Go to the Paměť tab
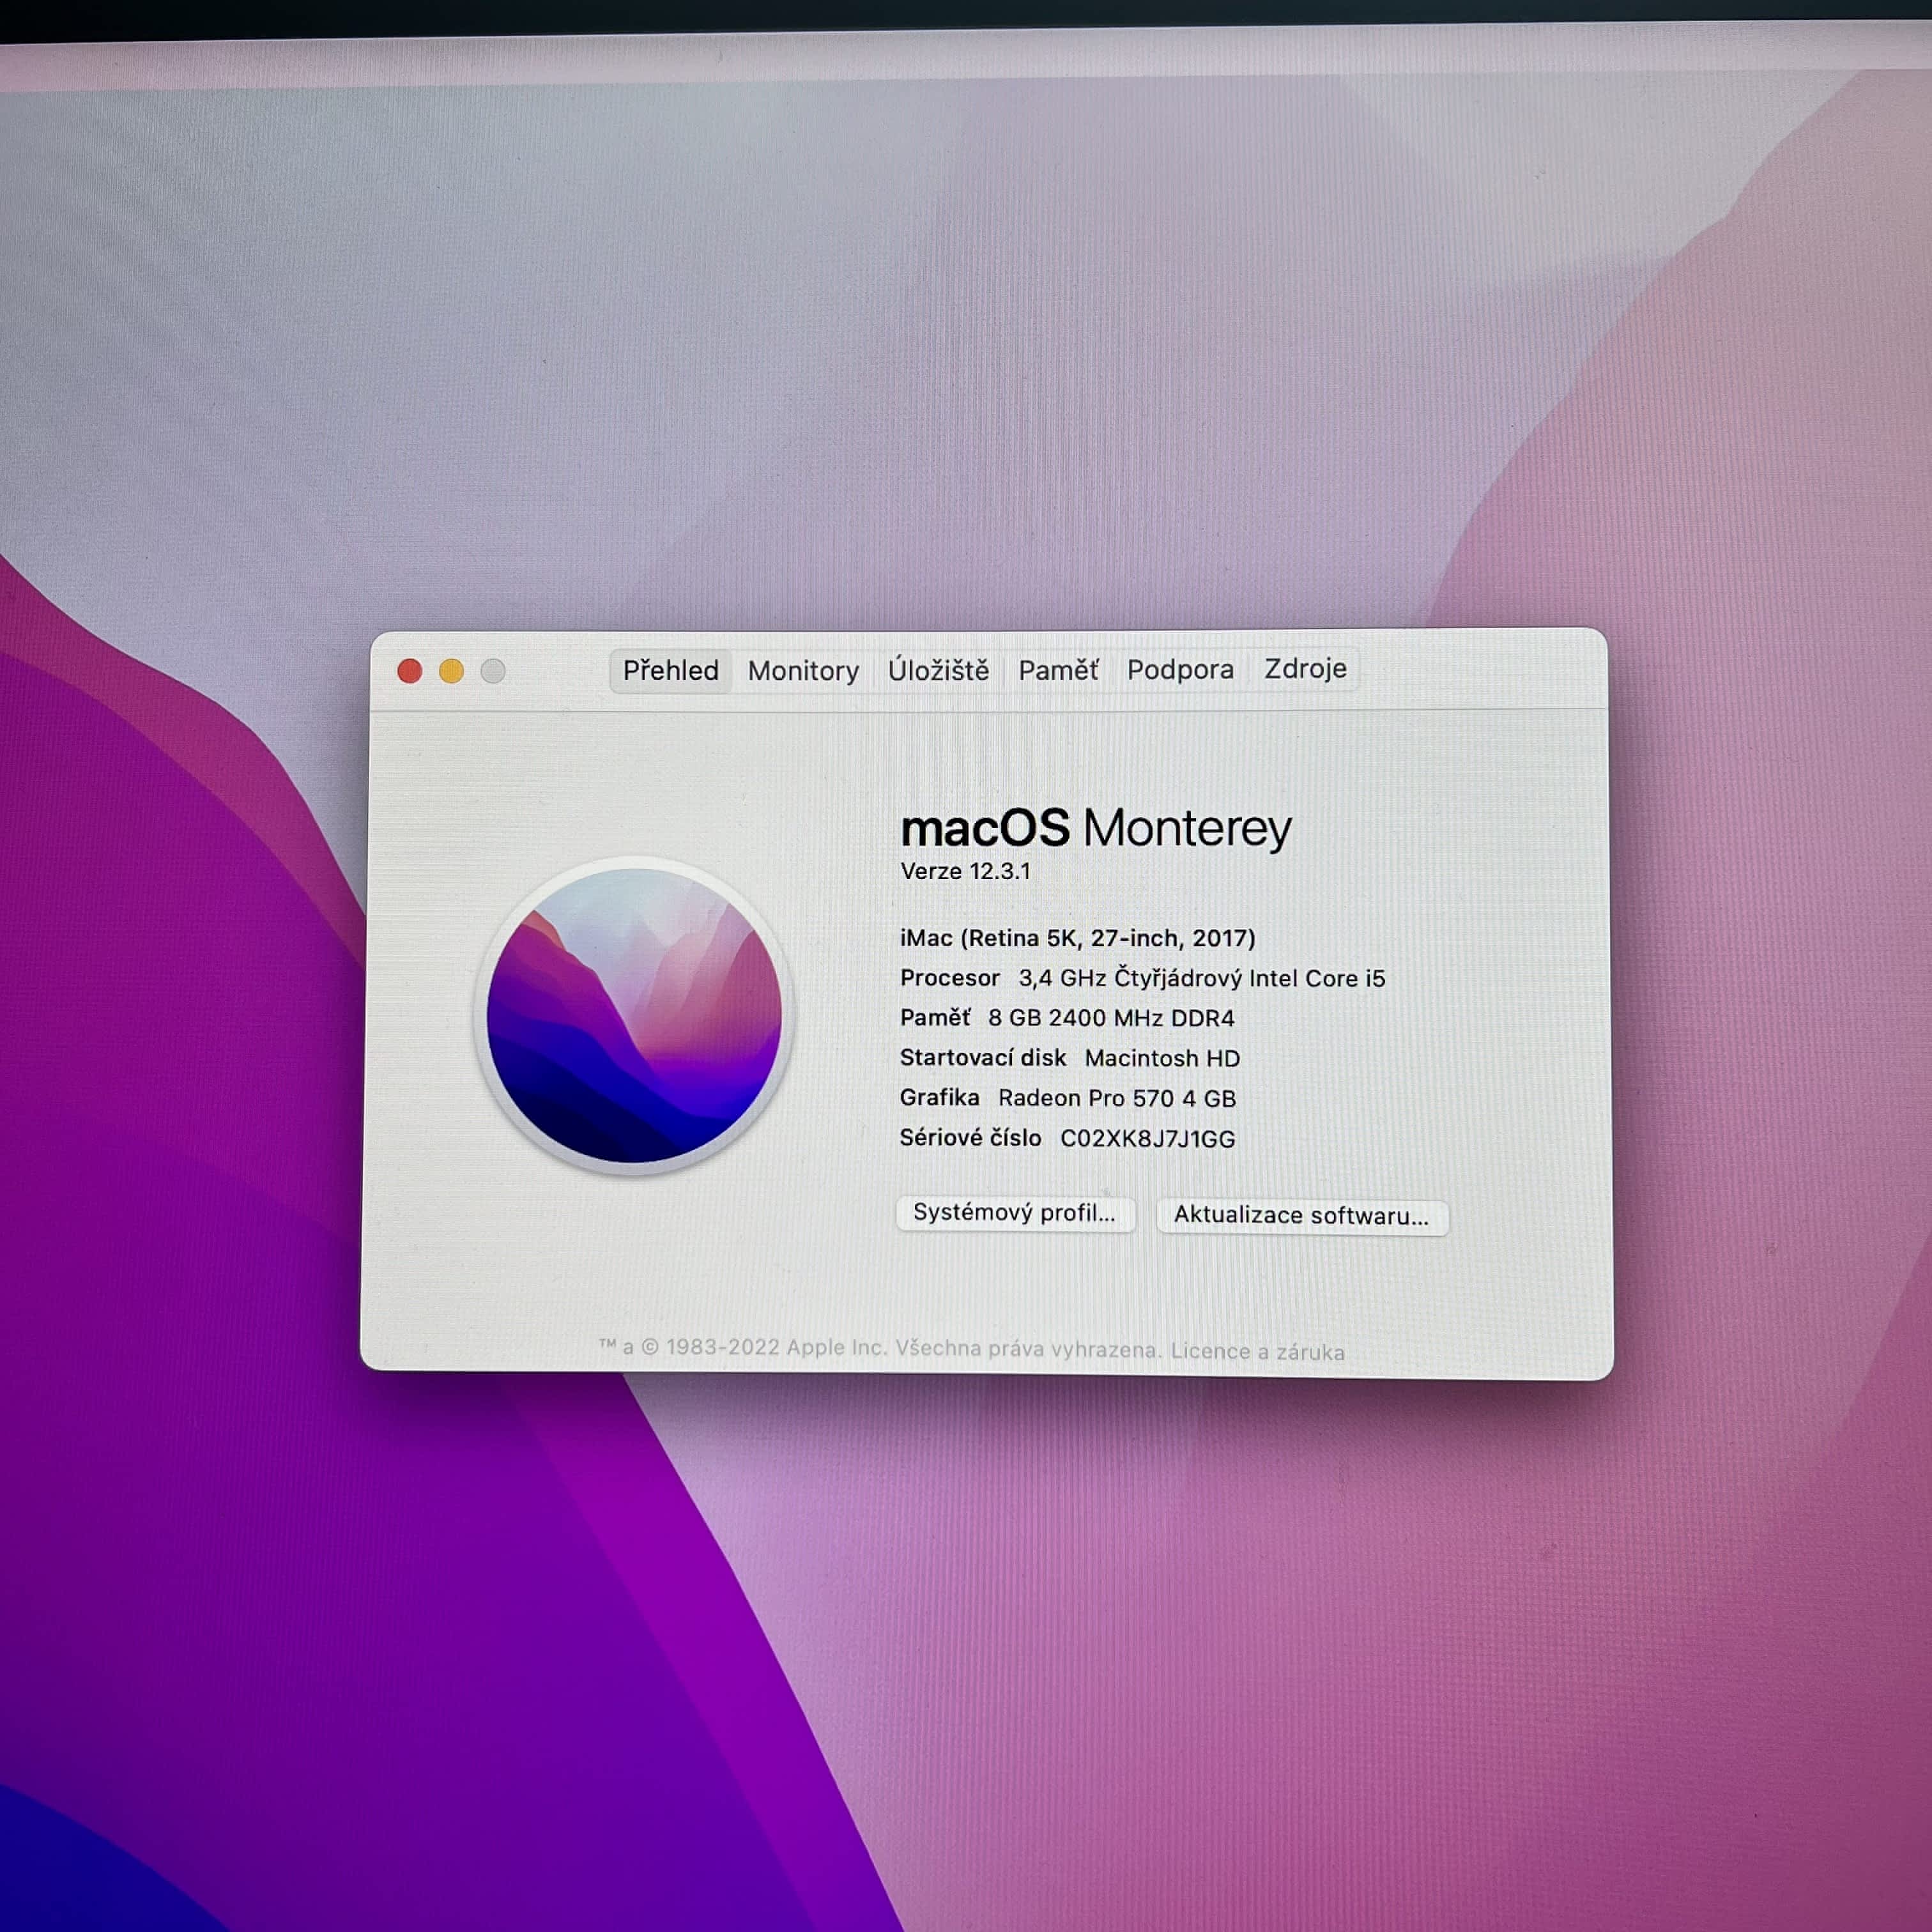1932x1932 pixels. tap(1058, 670)
